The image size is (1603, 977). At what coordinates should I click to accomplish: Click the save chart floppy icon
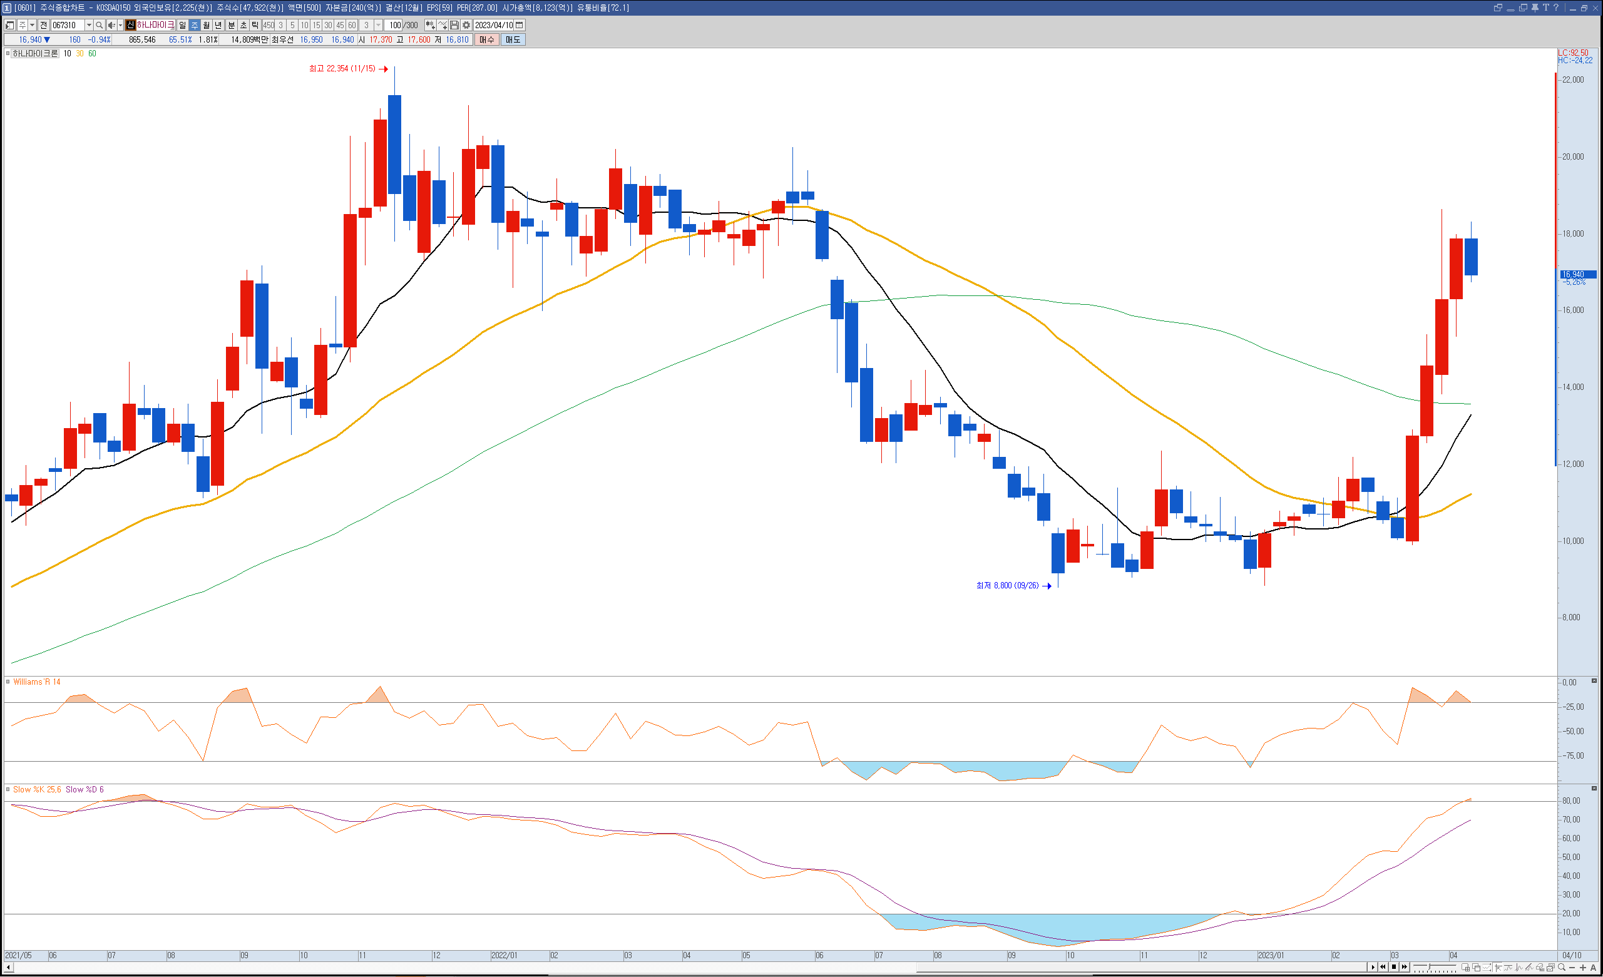tap(455, 26)
